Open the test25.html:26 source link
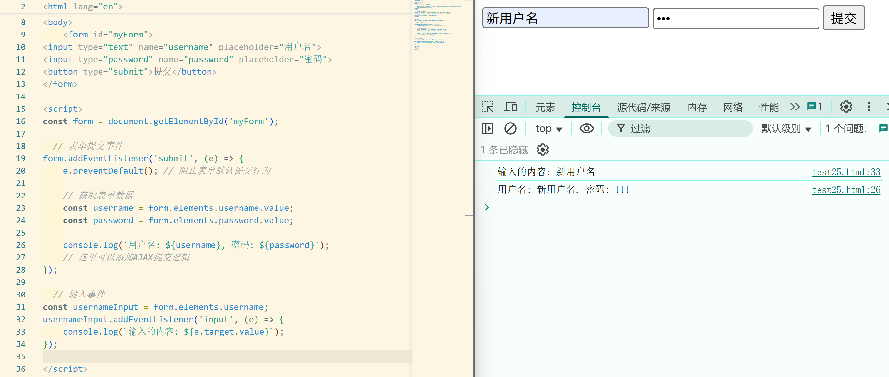The height and width of the screenshot is (377, 889). coord(846,190)
